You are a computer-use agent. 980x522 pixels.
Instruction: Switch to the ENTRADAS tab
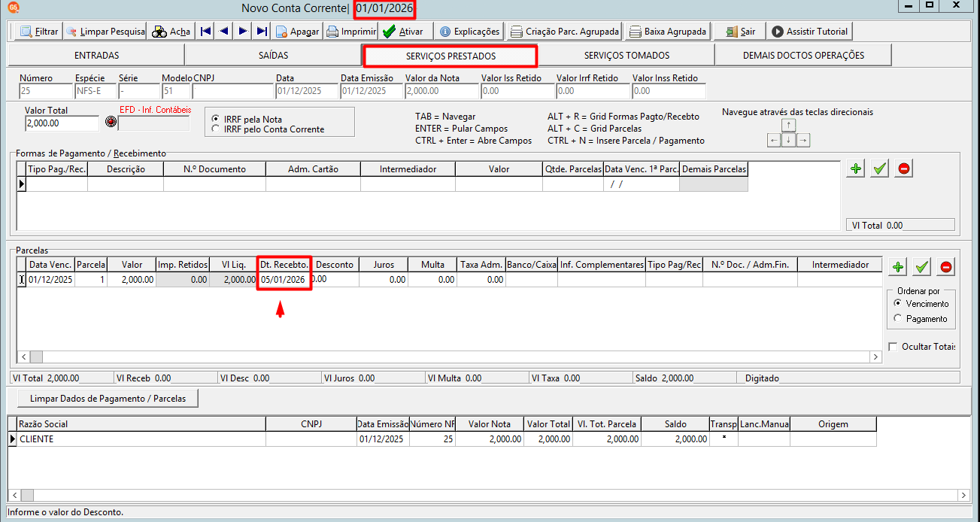pyautogui.click(x=96, y=56)
